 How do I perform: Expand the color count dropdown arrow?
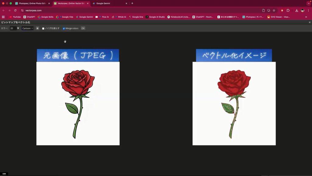18,28
